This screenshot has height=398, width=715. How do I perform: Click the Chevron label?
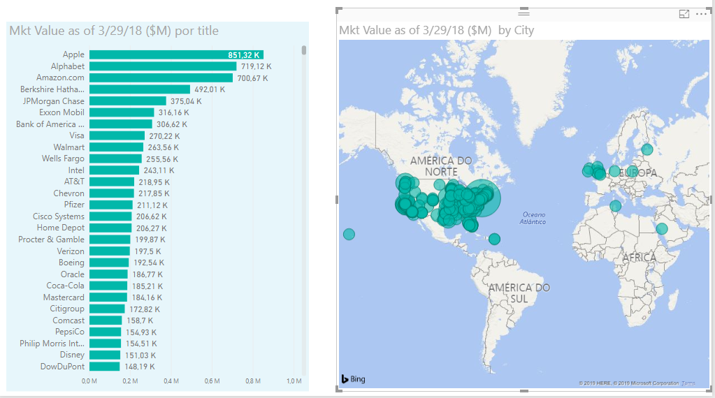(69, 193)
